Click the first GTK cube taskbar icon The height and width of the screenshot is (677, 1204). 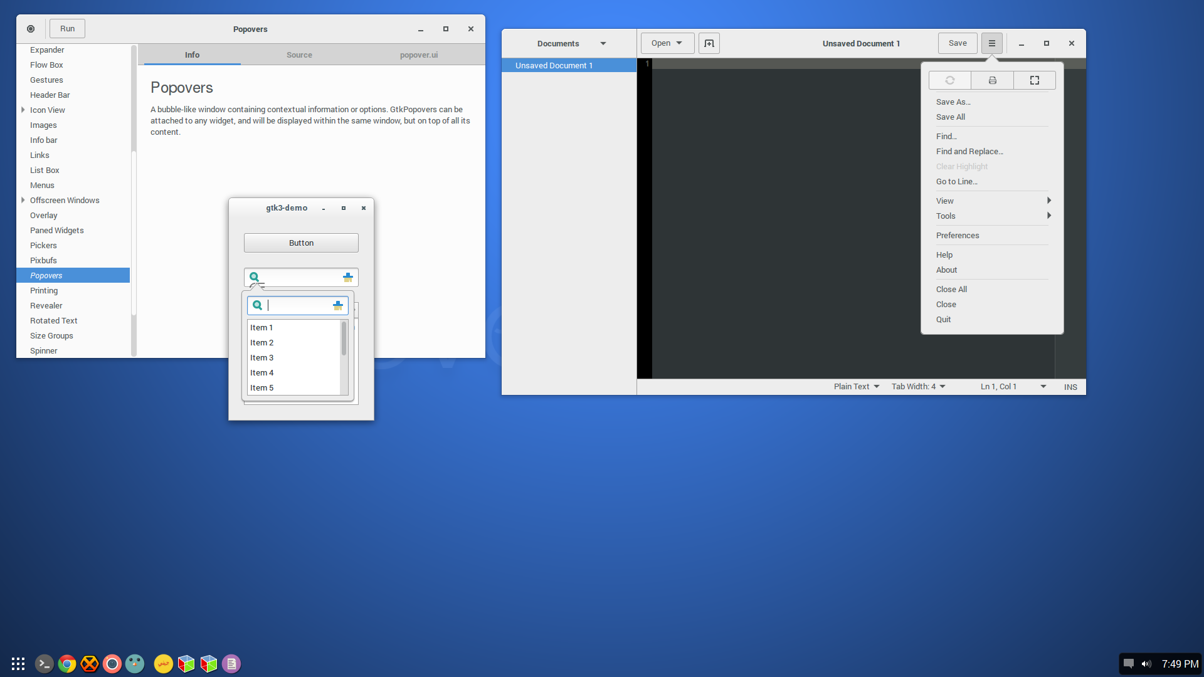tap(186, 664)
